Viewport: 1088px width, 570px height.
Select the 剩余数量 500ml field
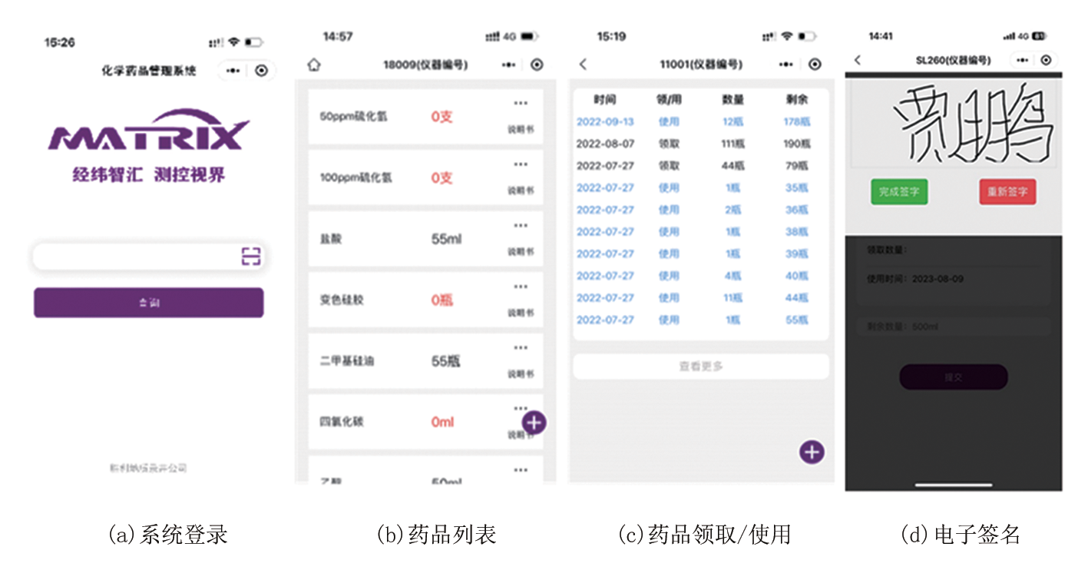pos(953,326)
